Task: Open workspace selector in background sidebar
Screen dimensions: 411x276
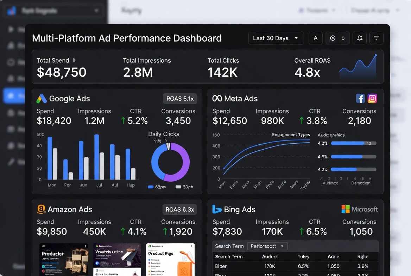Action: [54, 11]
